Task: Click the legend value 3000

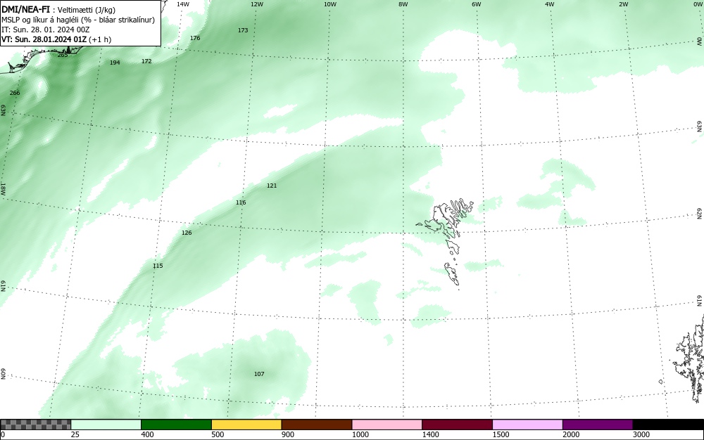Action: click(x=641, y=434)
